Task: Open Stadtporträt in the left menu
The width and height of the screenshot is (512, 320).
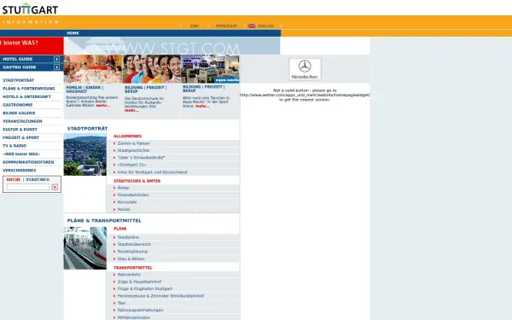Action: 18,80
